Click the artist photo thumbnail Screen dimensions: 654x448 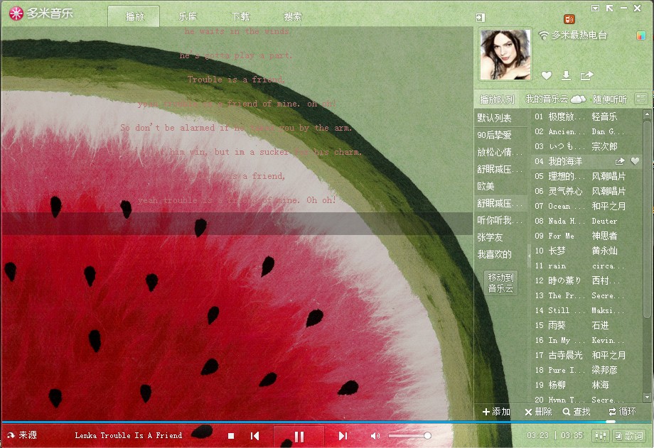505,54
